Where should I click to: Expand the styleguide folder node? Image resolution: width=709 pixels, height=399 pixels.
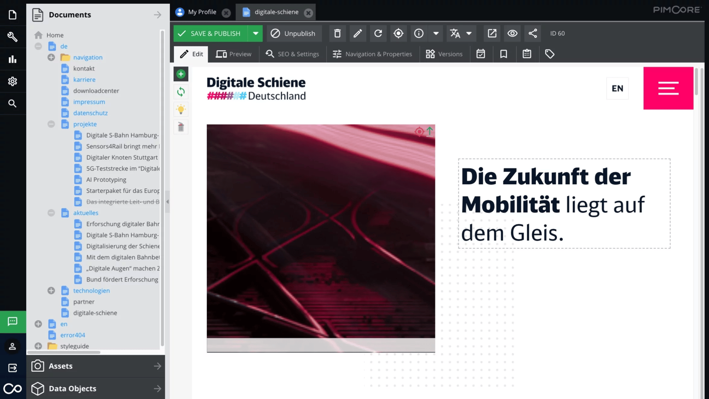(x=38, y=346)
